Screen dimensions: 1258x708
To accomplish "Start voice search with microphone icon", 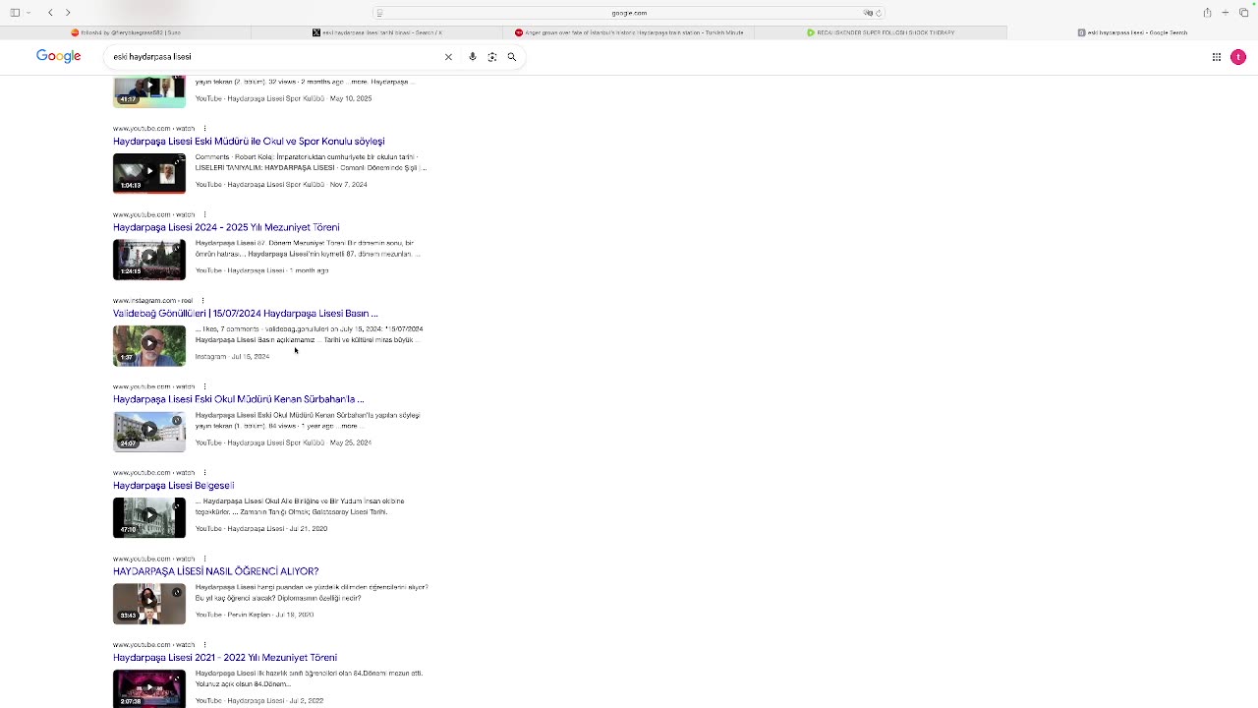I will pos(473,57).
